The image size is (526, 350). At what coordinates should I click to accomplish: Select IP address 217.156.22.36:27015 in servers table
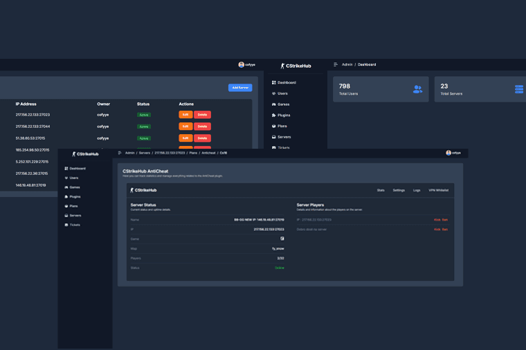pos(32,174)
